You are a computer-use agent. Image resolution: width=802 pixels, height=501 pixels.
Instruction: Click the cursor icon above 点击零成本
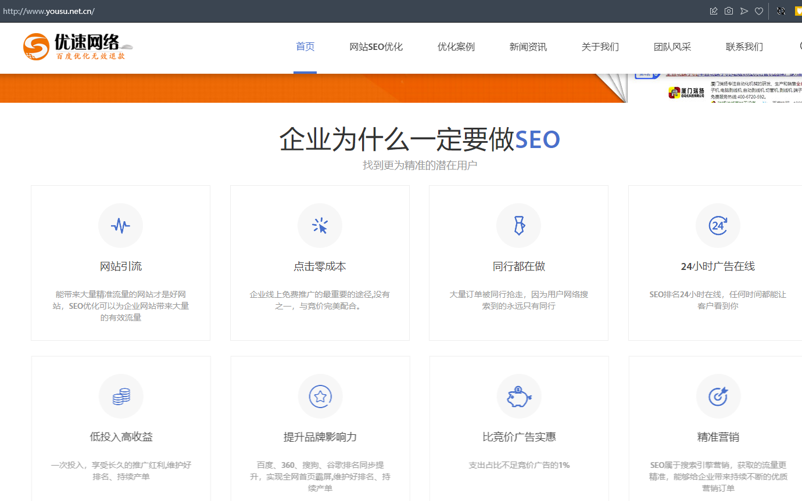(320, 225)
